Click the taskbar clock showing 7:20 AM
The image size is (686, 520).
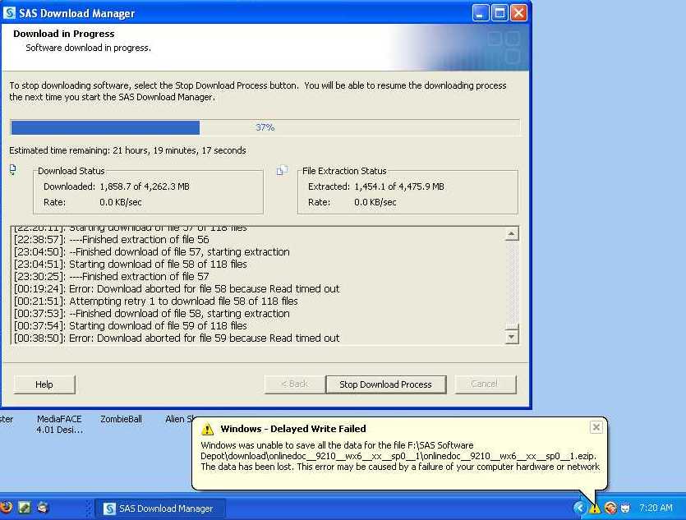[x=655, y=508]
